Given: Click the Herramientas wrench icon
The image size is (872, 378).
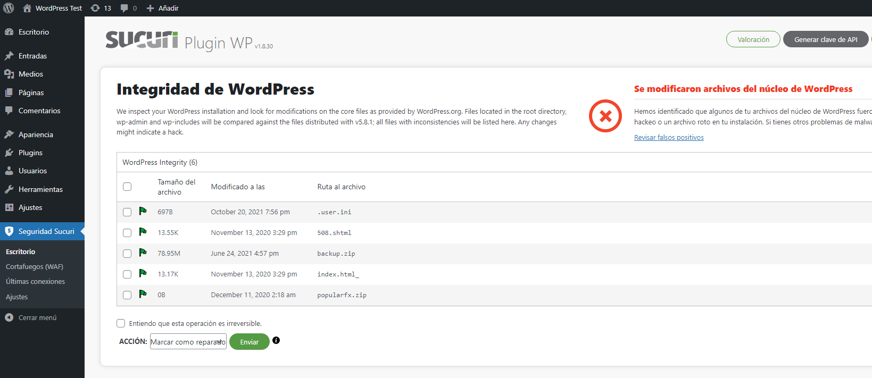Looking at the screenshot, I should click(9, 189).
